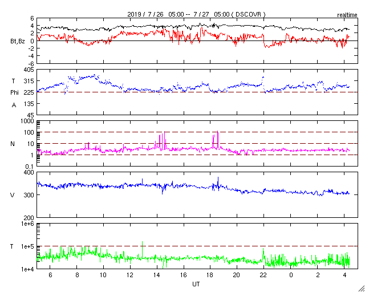
Task: Click the N density axis label
Action: (x=13, y=144)
